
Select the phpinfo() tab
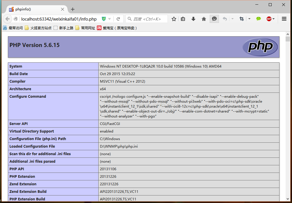[x=37, y=9]
